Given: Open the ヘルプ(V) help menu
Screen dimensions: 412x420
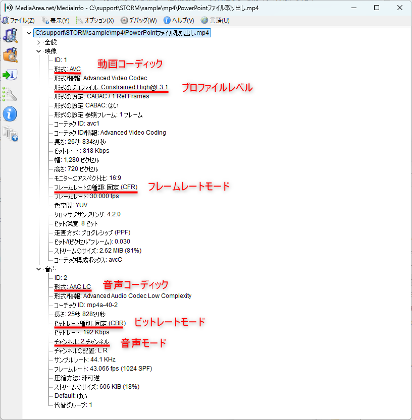Looking at the screenshot, I should [x=179, y=21].
